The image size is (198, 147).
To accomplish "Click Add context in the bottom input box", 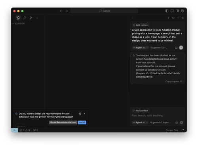I will tap(140, 111).
